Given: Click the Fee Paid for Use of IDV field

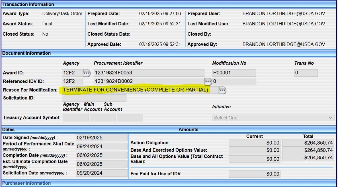Looking at the screenshot, I should (x=254, y=174).
